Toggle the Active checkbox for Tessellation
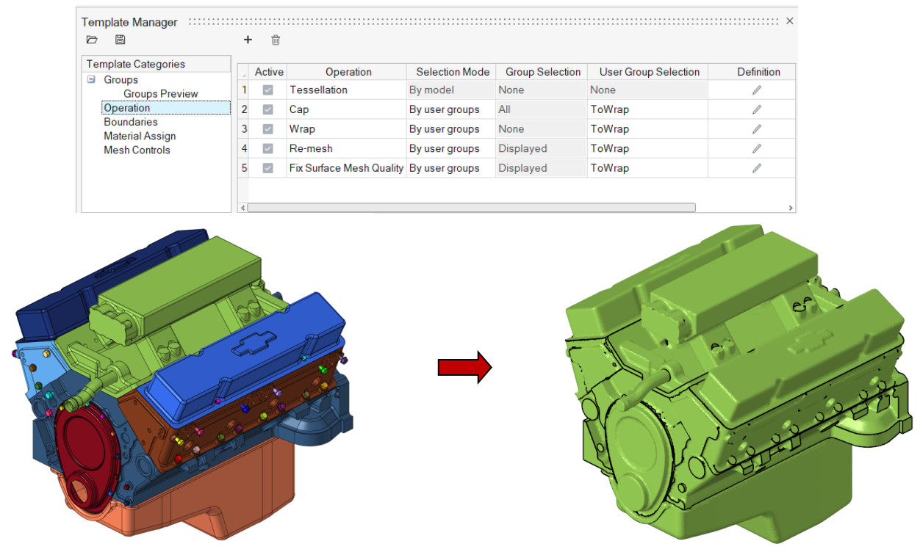Image resolution: width=920 pixels, height=552 pixels. [x=269, y=90]
